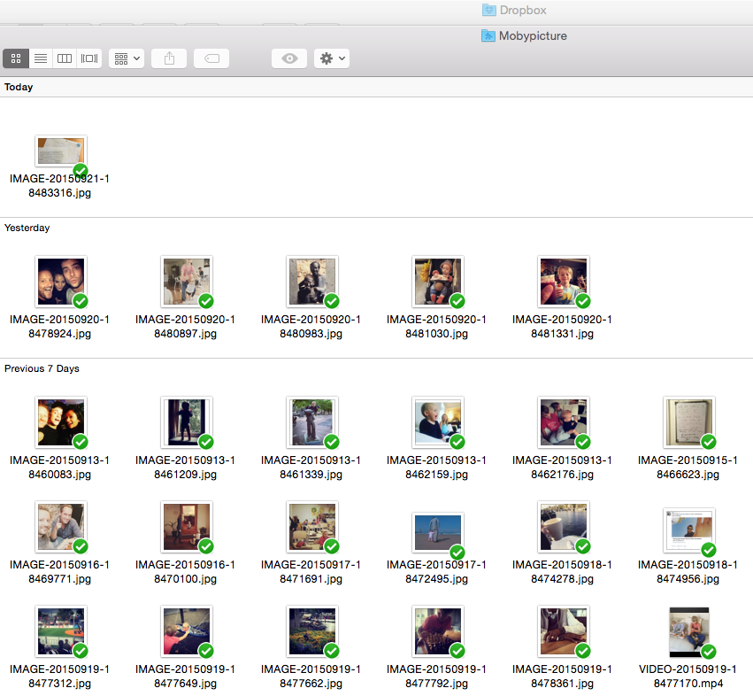Select video thumbnail VIDEO-20150919-18477170.mp4
The image size is (753, 696).
(689, 632)
